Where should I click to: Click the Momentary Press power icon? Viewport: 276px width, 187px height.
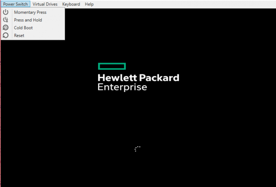click(x=6, y=12)
